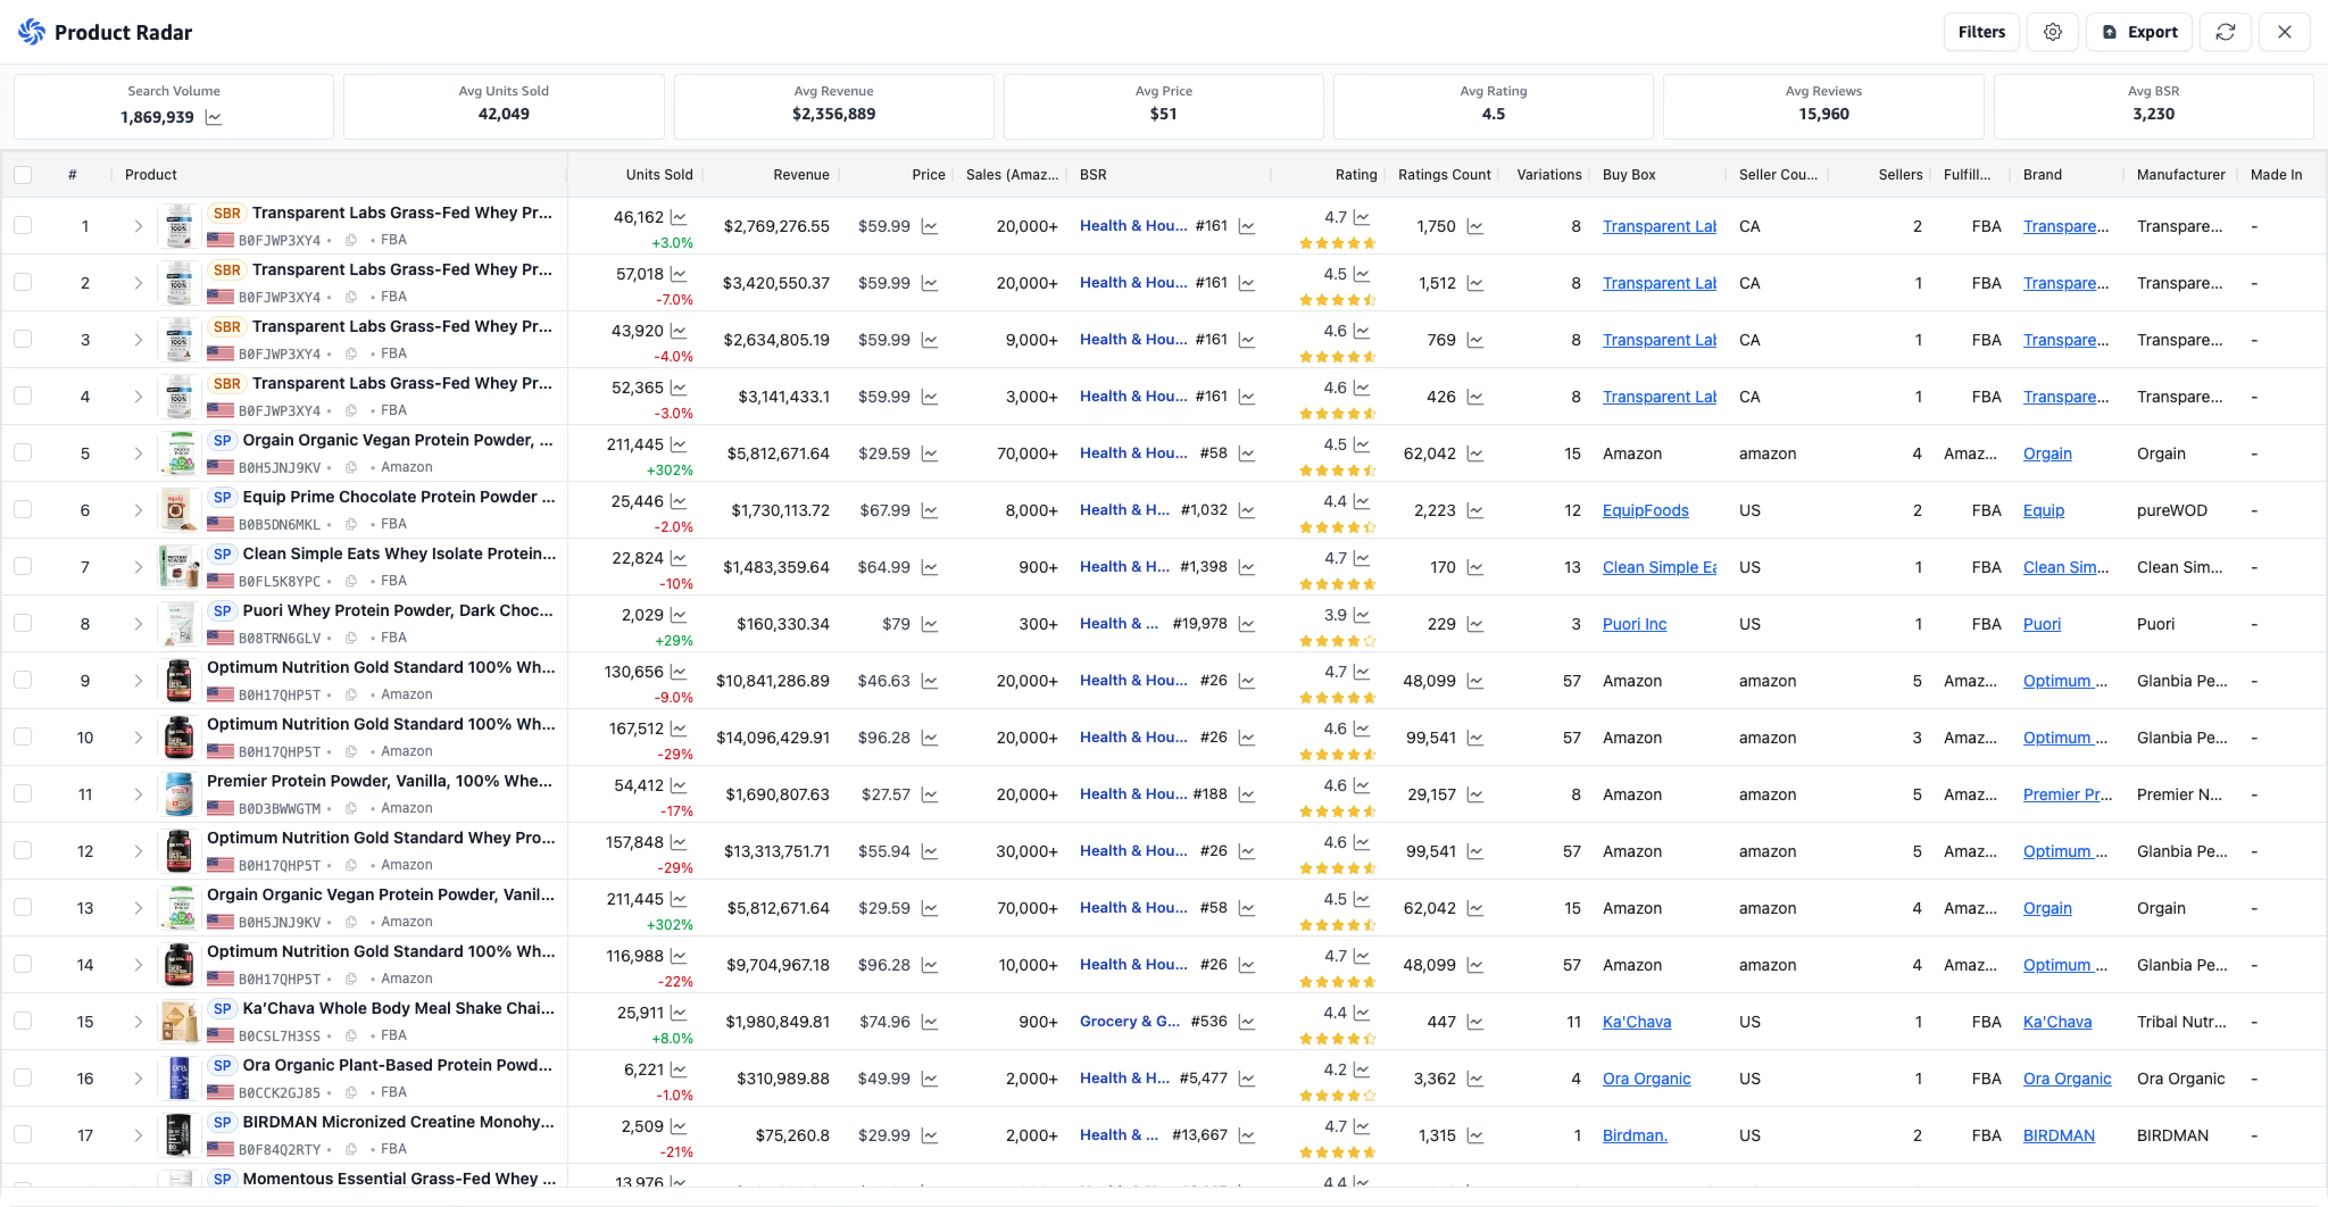Click Ka'Chava Meal Shake product thumbnail
This screenshot has height=1207, width=2328.
tap(179, 1022)
